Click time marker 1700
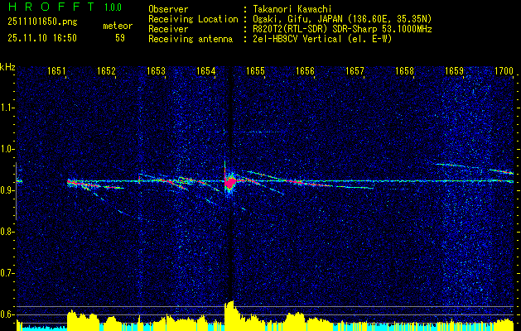521x331 pixels. [x=504, y=70]
